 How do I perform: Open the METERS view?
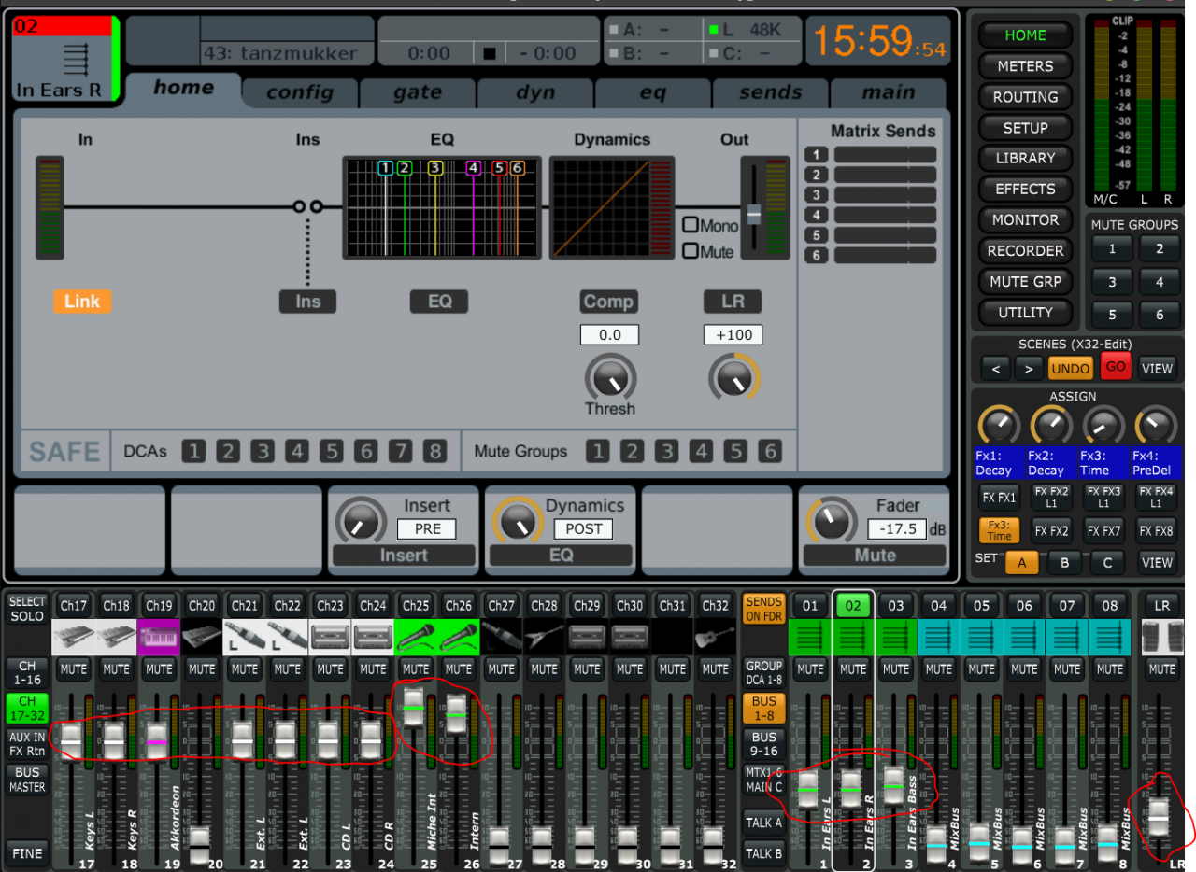point(1025,66)
